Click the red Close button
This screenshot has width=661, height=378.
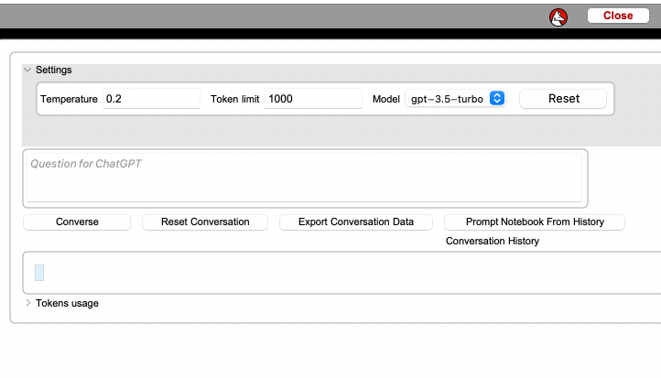point(618,16)
